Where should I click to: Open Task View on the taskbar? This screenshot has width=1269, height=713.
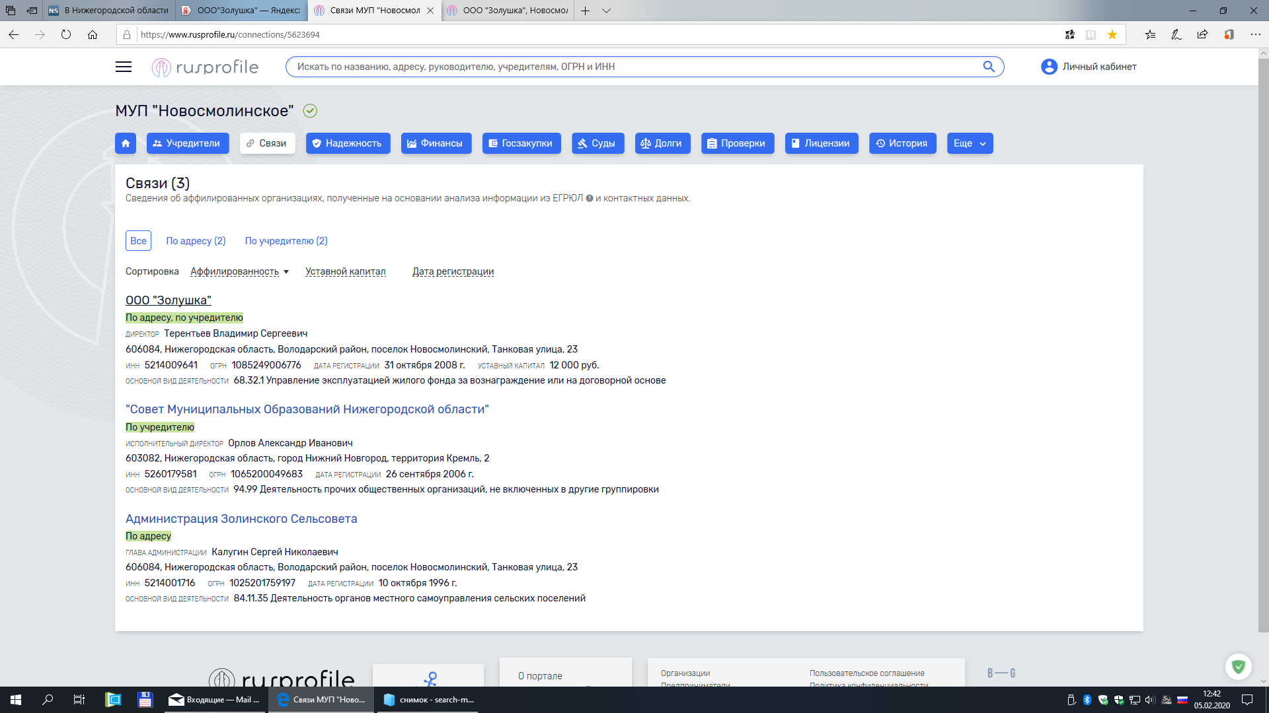pyautogui.click(x=79, y=700)
